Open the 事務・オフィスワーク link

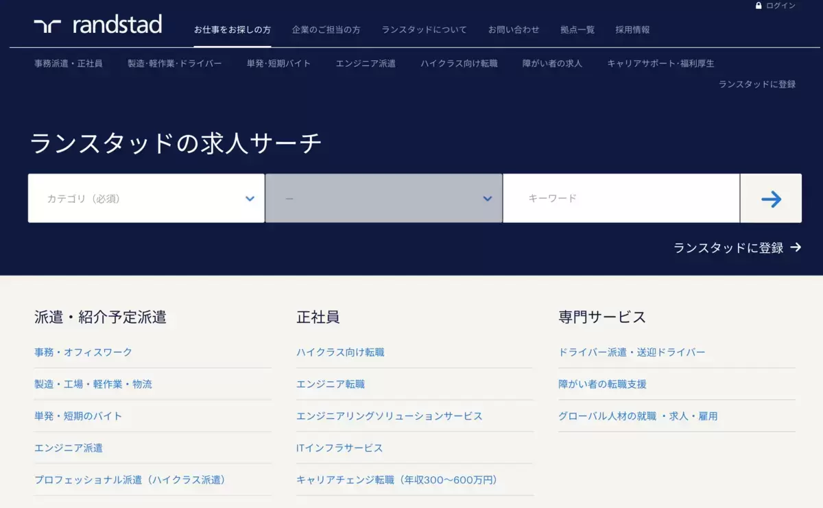pyautogui.click(x=83, y=352)
